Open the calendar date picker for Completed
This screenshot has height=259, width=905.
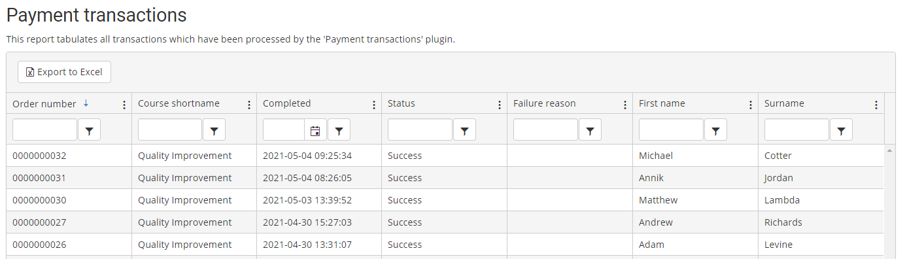click(315, 130)
